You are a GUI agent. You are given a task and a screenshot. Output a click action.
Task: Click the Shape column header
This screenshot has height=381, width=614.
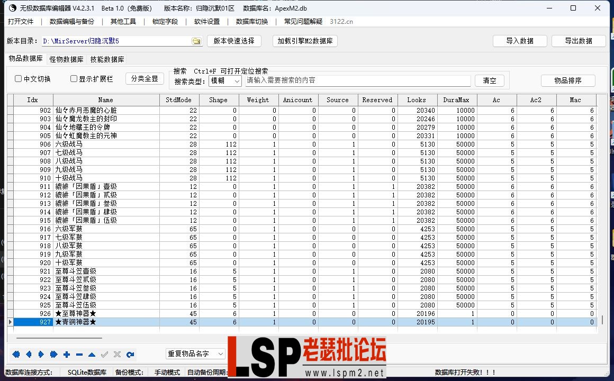pyautogui.click(x=218, y=100)
